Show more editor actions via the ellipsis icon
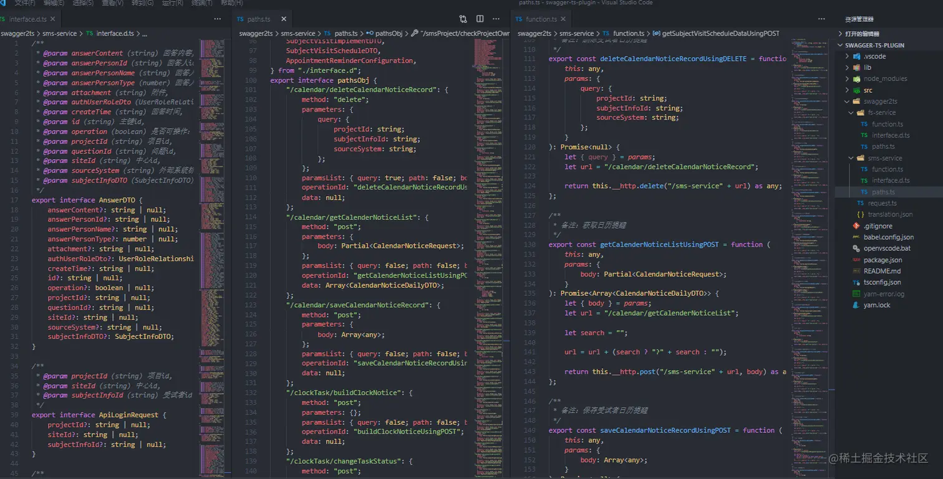 coord(496,19)
